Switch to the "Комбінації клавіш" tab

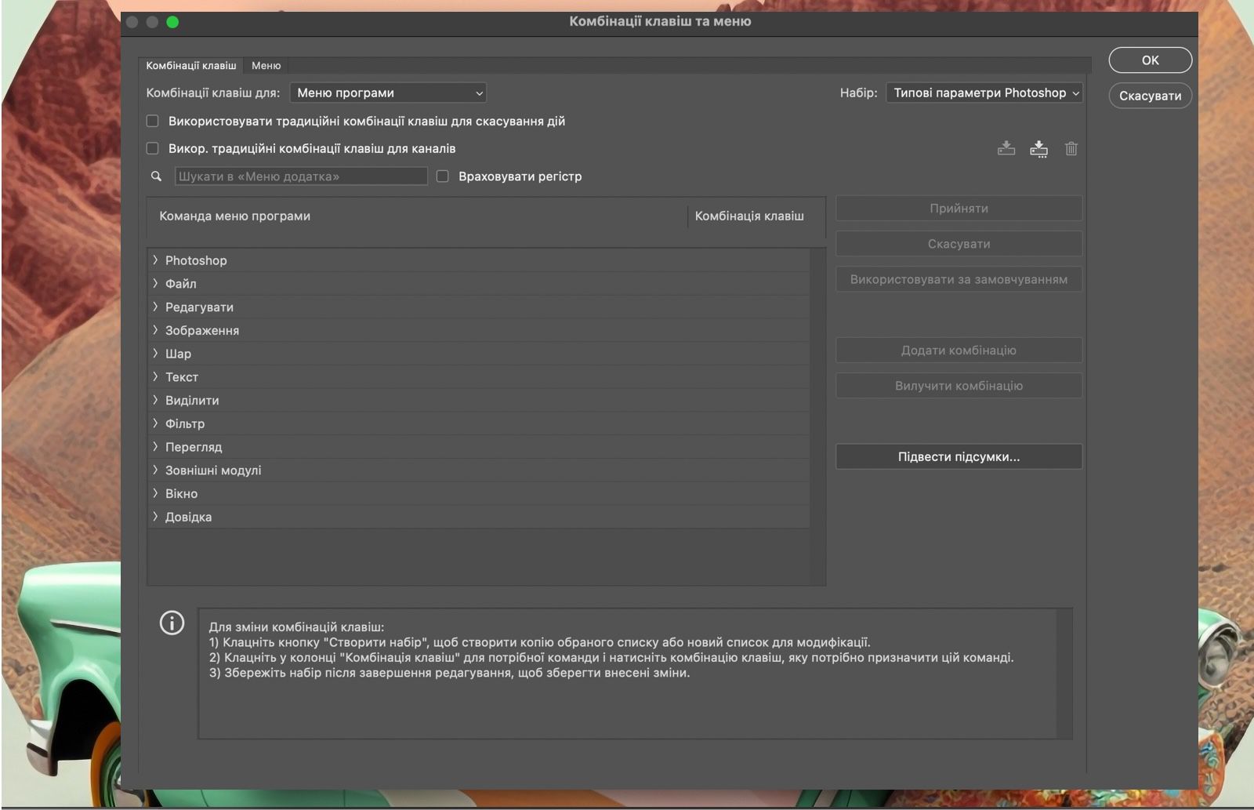[x=190, y=66]
